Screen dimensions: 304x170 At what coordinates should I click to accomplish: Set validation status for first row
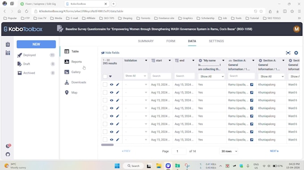point(136,85)
